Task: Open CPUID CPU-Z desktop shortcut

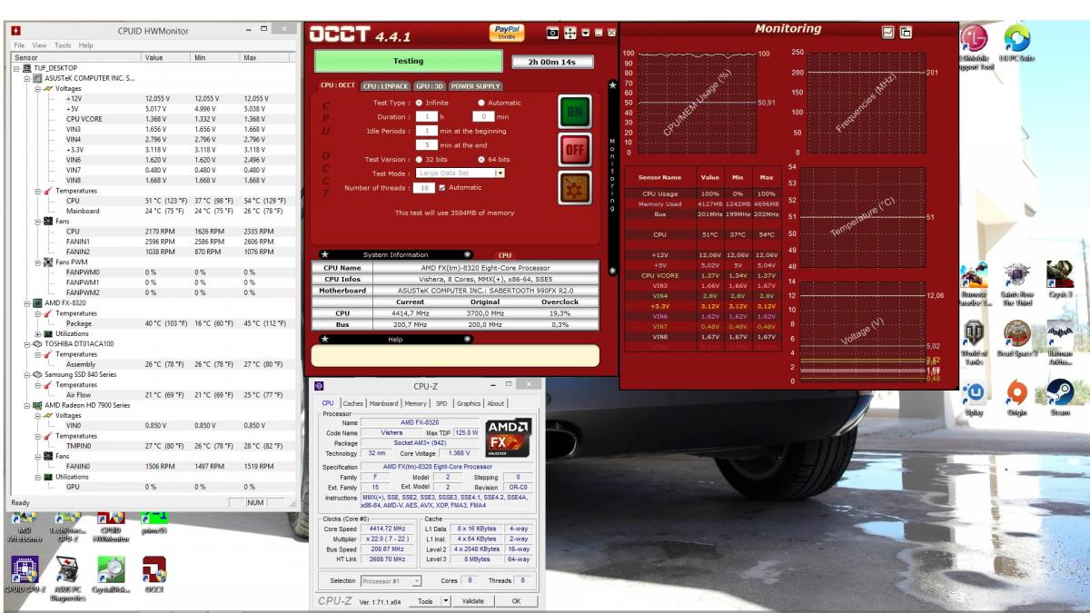Action: click(x=25, y=577)
